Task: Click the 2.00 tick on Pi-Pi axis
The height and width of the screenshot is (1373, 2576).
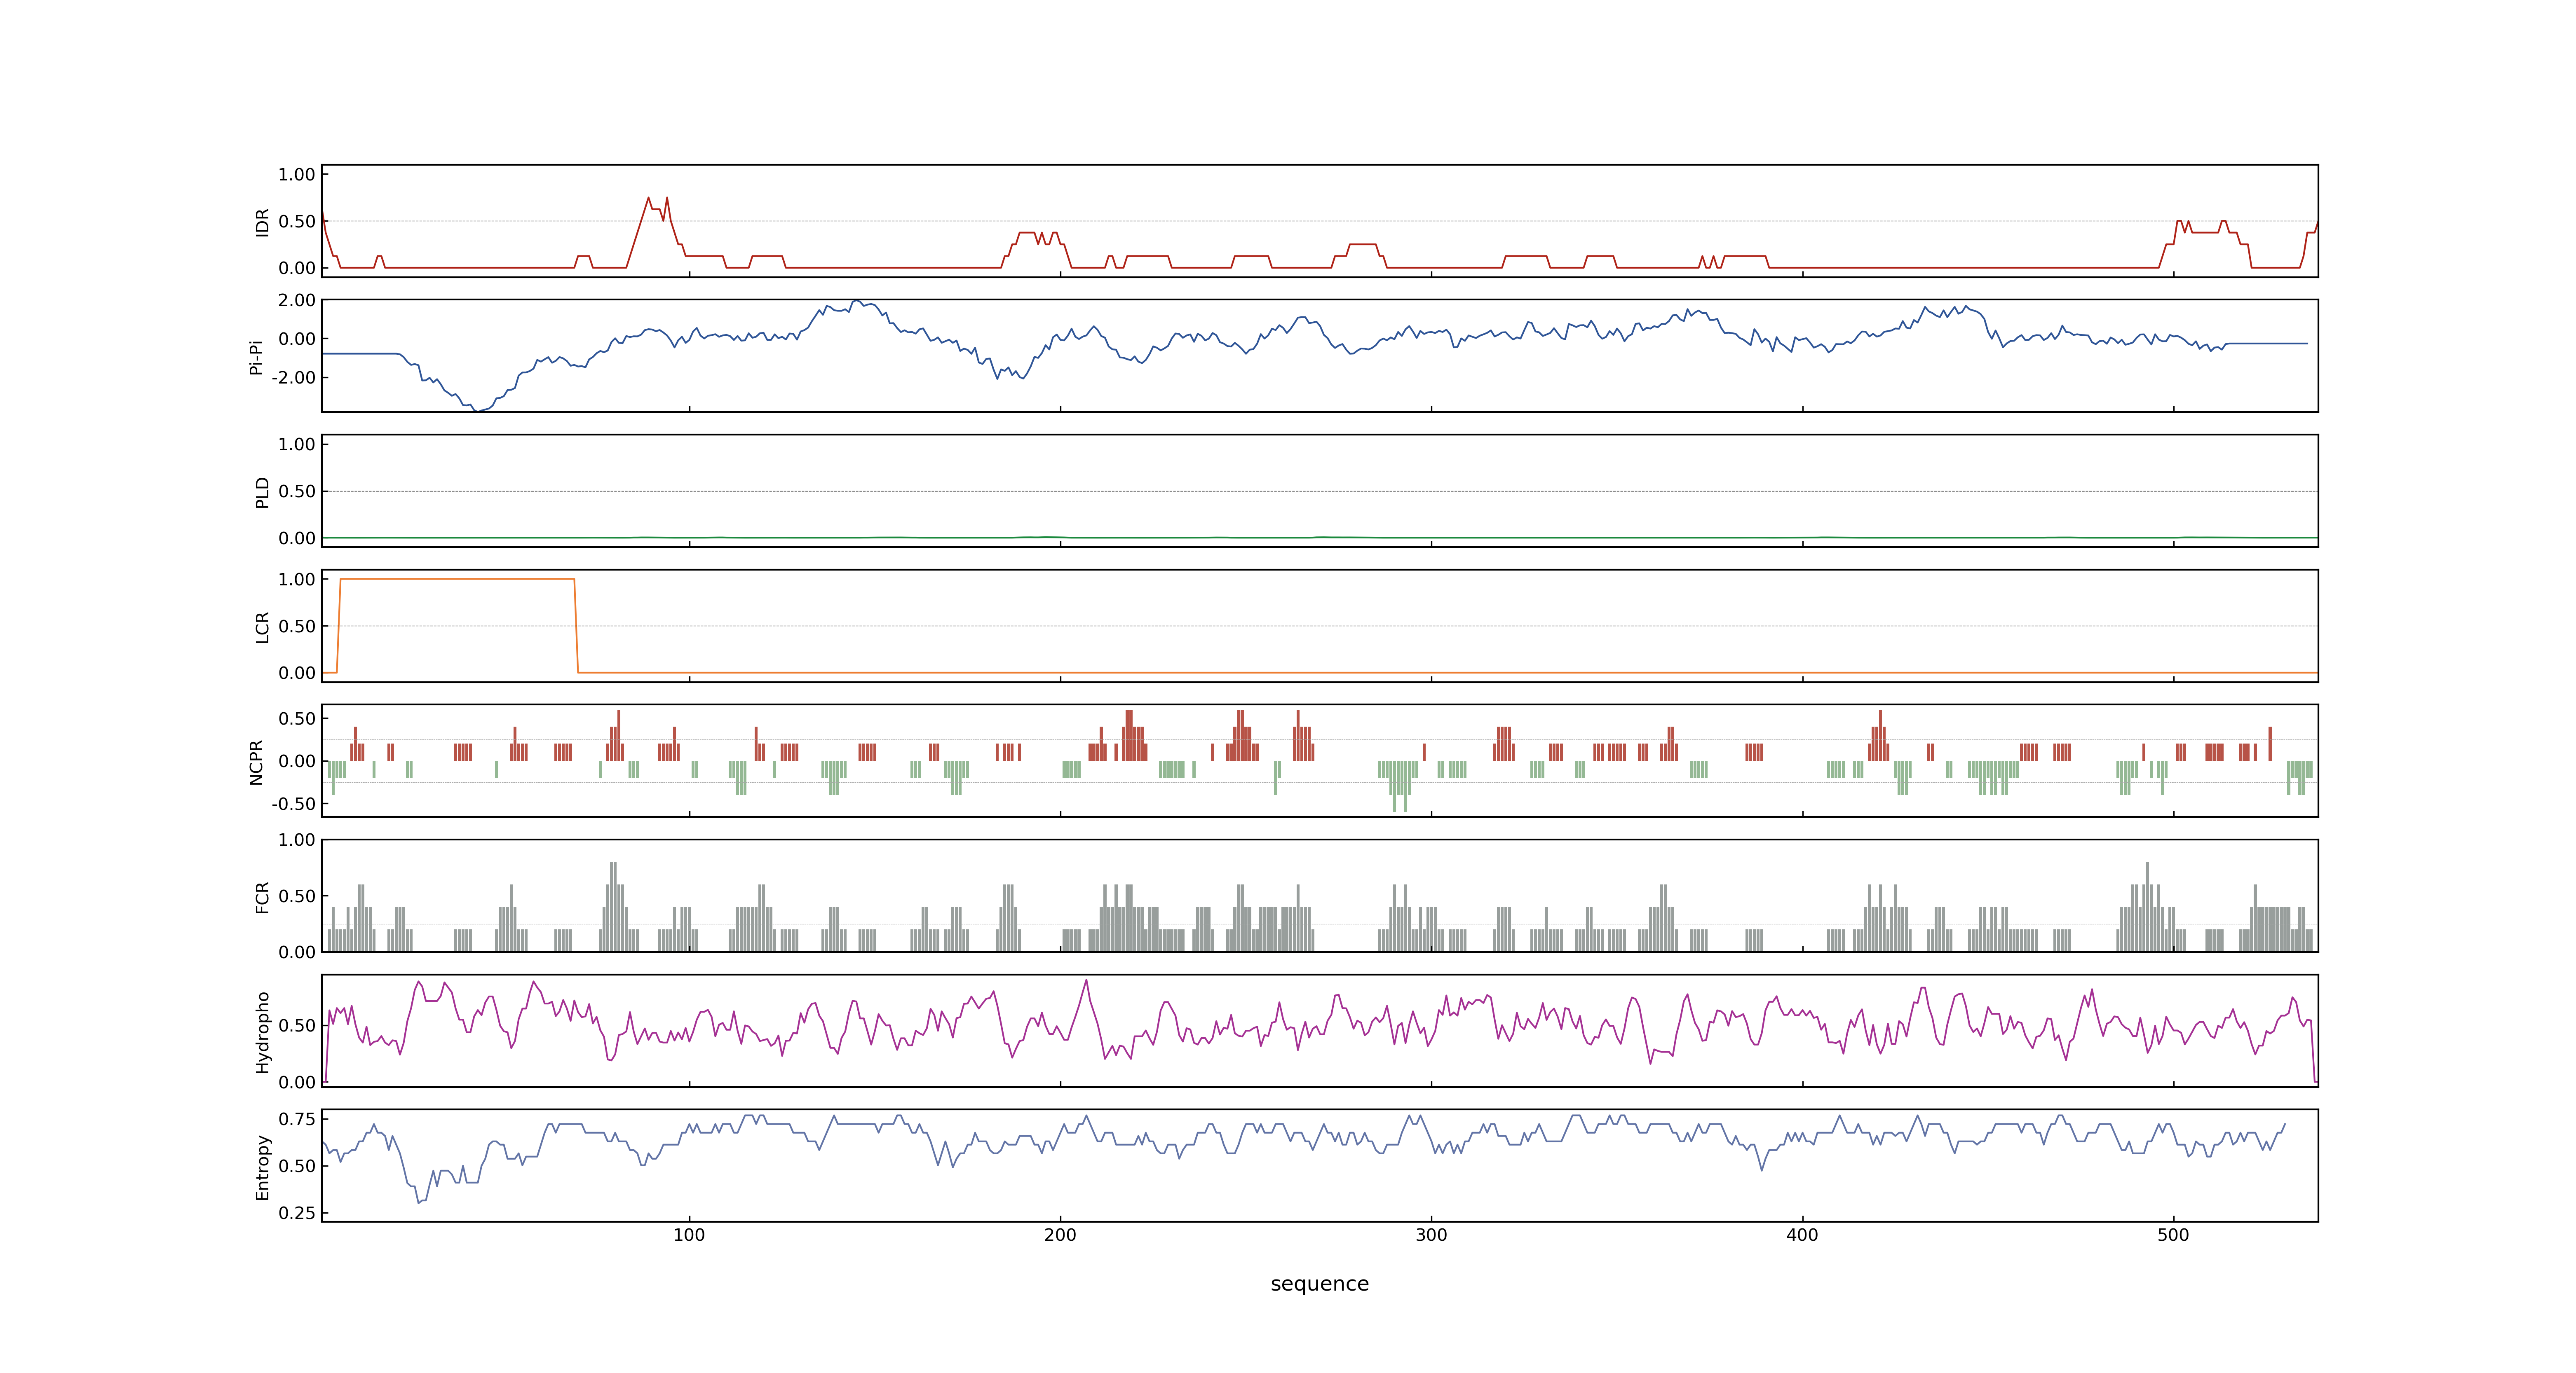Action: pyautogui.click(x=297, y=300)
